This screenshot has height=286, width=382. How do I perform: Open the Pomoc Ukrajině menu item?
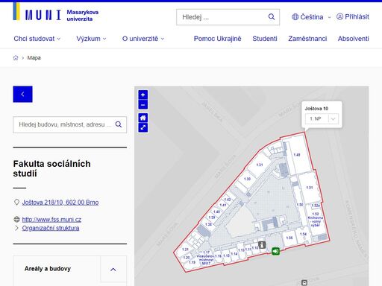(217, 39)
